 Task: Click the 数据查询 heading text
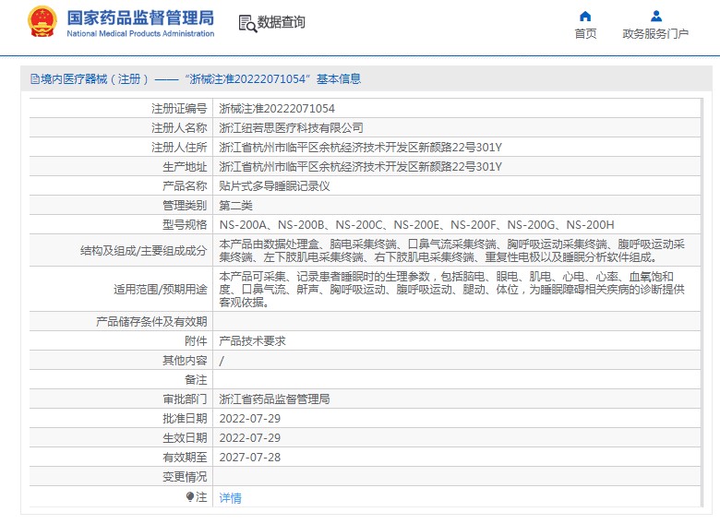(281, 22)
